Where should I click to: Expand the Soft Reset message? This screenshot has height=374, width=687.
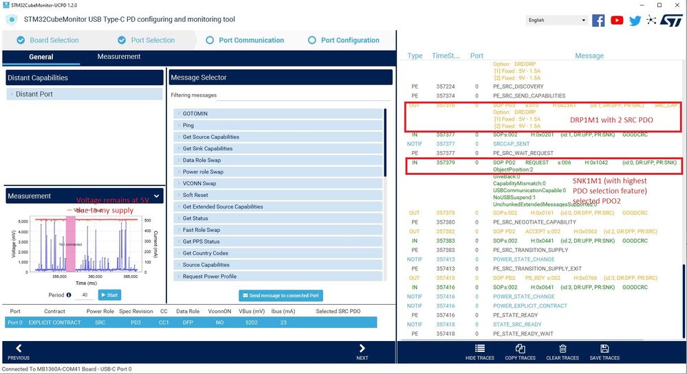279,195
